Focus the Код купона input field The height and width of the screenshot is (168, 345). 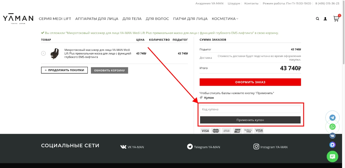tap(250, 109)
